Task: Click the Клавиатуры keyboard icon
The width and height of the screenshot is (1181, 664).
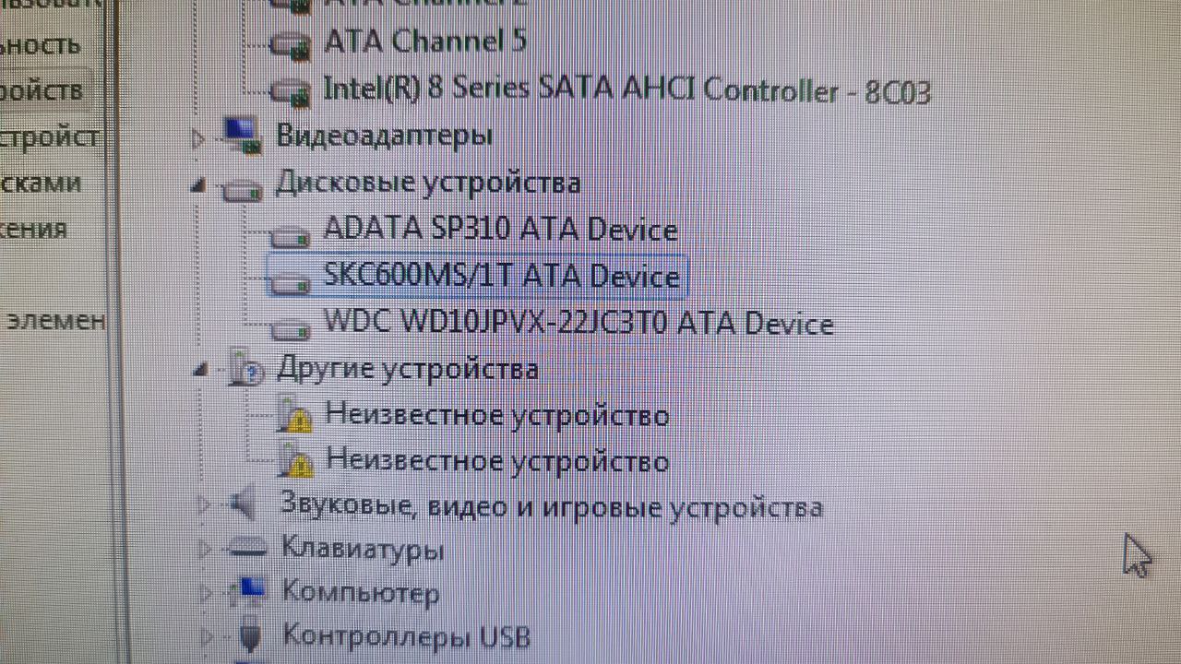Action: 247,551
